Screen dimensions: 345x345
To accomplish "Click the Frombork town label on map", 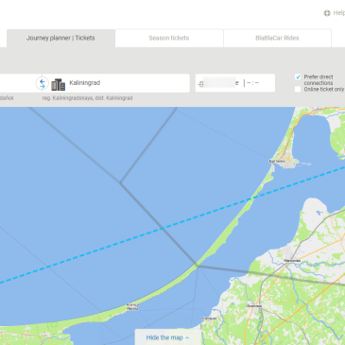I will tap(209, 319).
